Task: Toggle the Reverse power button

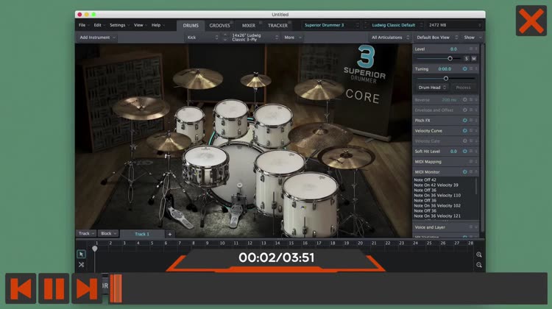Action: tap(464, 100)
